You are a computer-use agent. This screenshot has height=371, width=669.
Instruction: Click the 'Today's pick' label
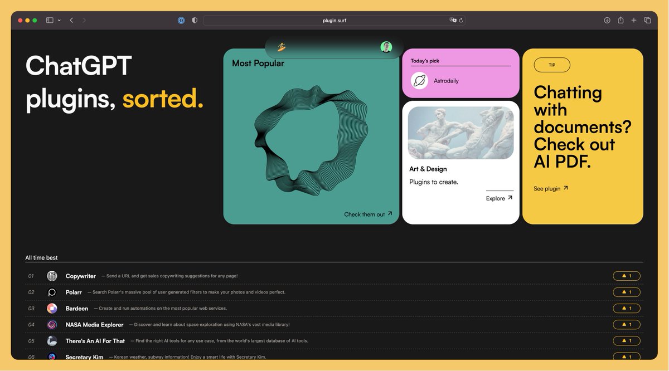[x=425, y=61]
